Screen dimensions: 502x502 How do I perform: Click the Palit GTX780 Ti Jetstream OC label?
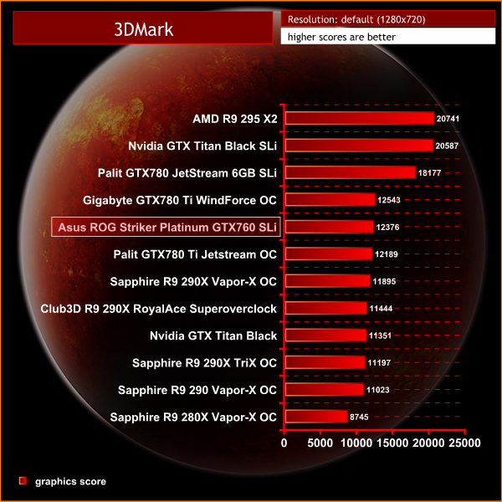[x=195, y=254]
